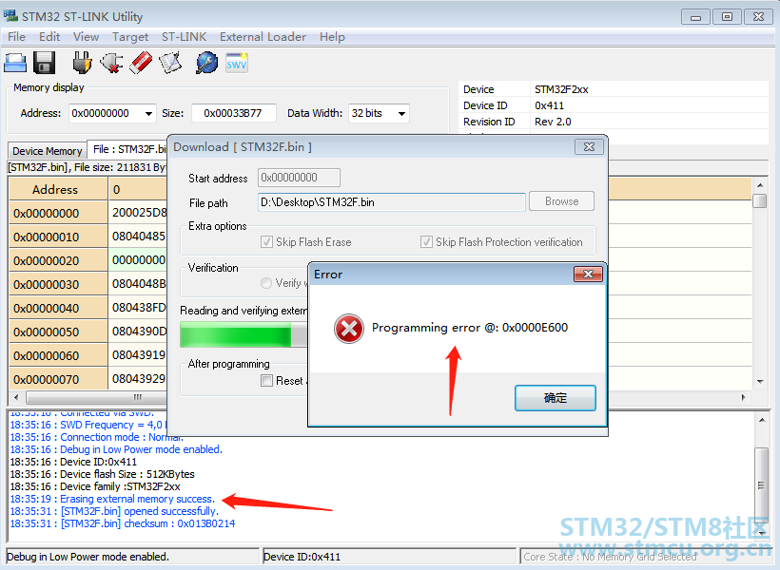The width and height of the screenshot is (780, 570).
Task: Click the Start address field
Action: (299, 178)
